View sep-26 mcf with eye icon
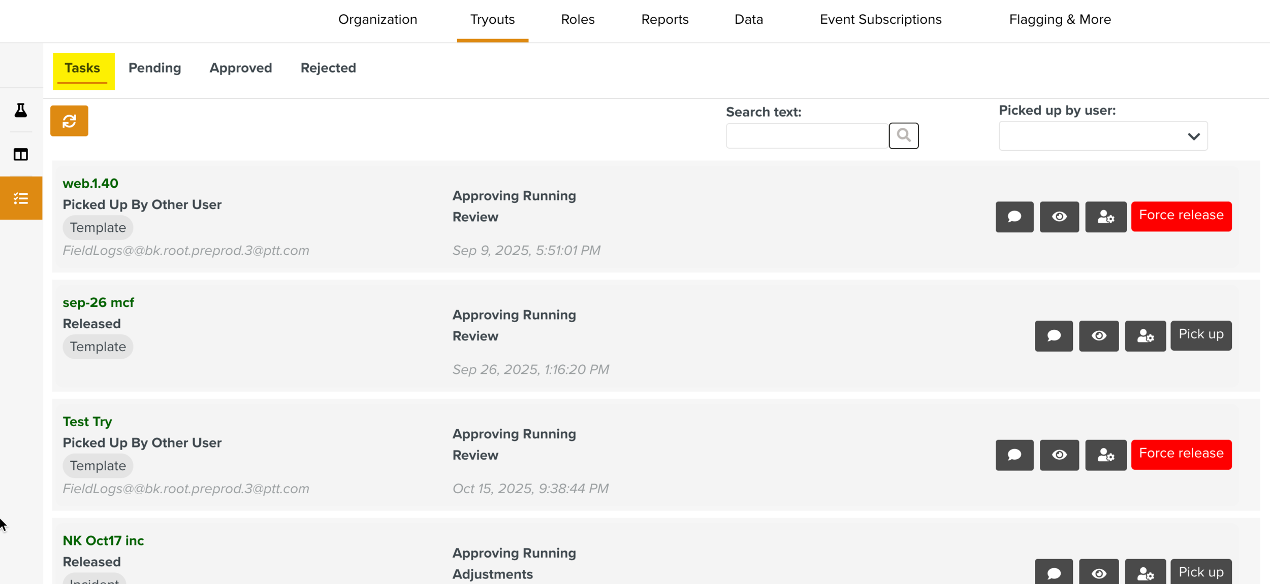This screenshot has width=1270, height=584. [1098, 336]
